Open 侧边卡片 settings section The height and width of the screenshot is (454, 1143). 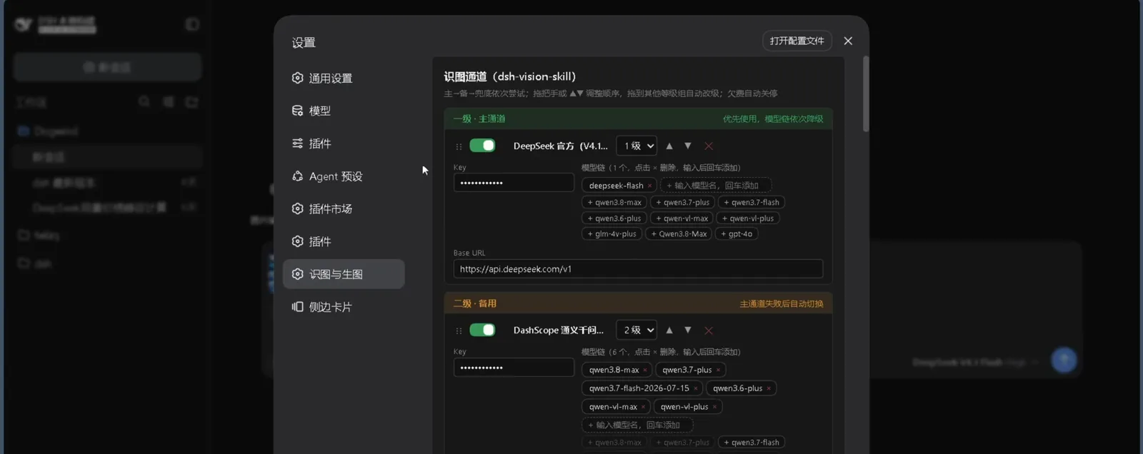(344, 307)
